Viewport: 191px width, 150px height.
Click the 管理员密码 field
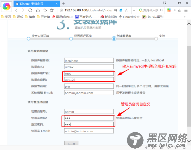[89, 118]
